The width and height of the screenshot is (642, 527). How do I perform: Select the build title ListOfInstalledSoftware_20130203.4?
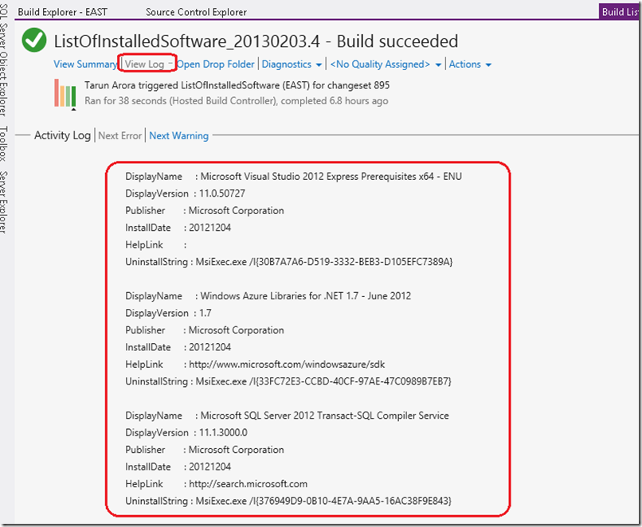[186, 41]
